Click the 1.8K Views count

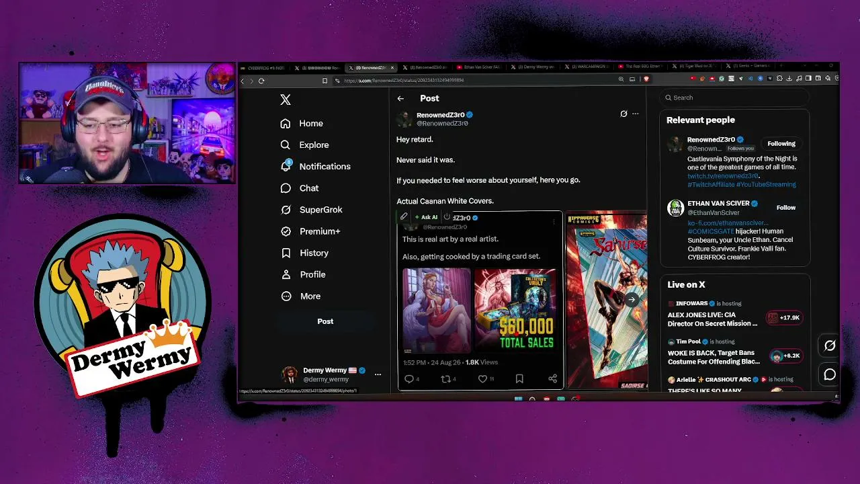(482, 362)
